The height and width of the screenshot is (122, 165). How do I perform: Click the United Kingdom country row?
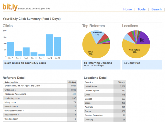105,91
